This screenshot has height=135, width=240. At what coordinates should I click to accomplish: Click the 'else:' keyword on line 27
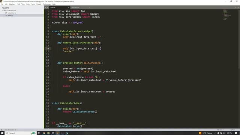tap(66, 86)
